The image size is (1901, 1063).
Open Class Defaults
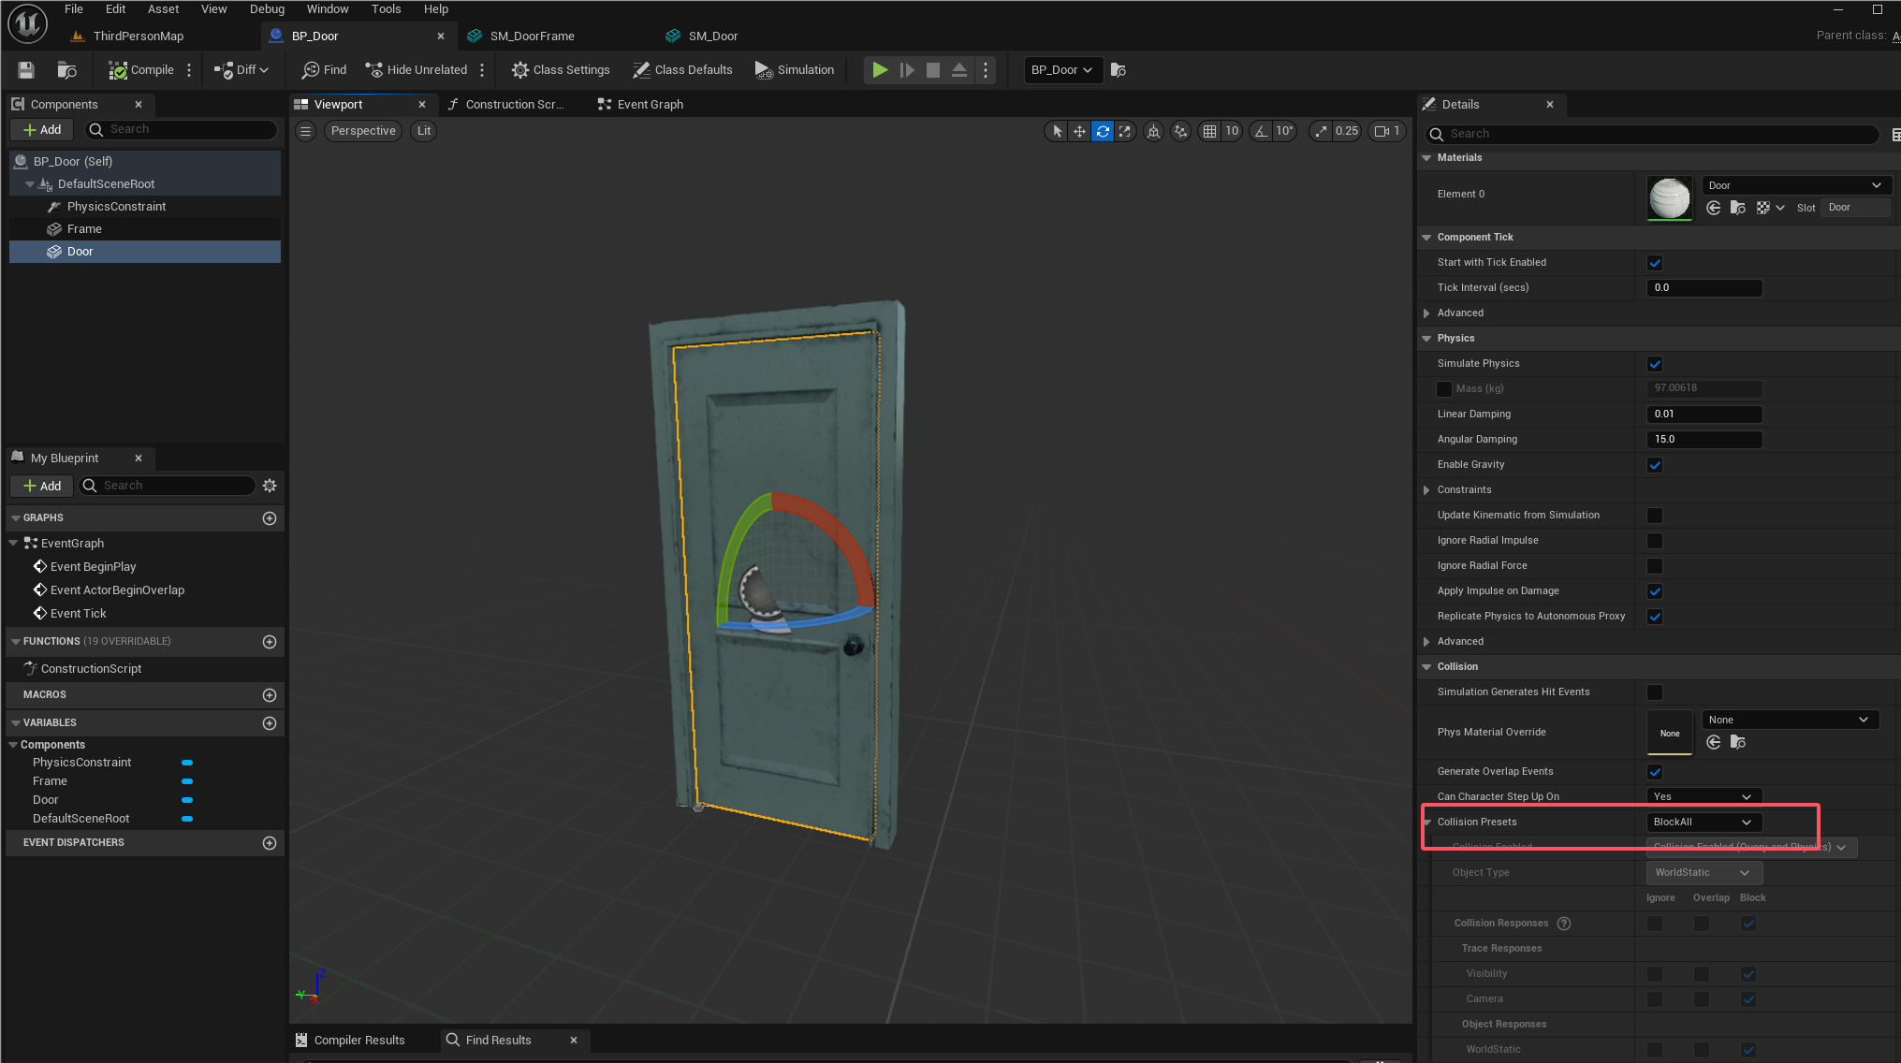coord(682,70)
